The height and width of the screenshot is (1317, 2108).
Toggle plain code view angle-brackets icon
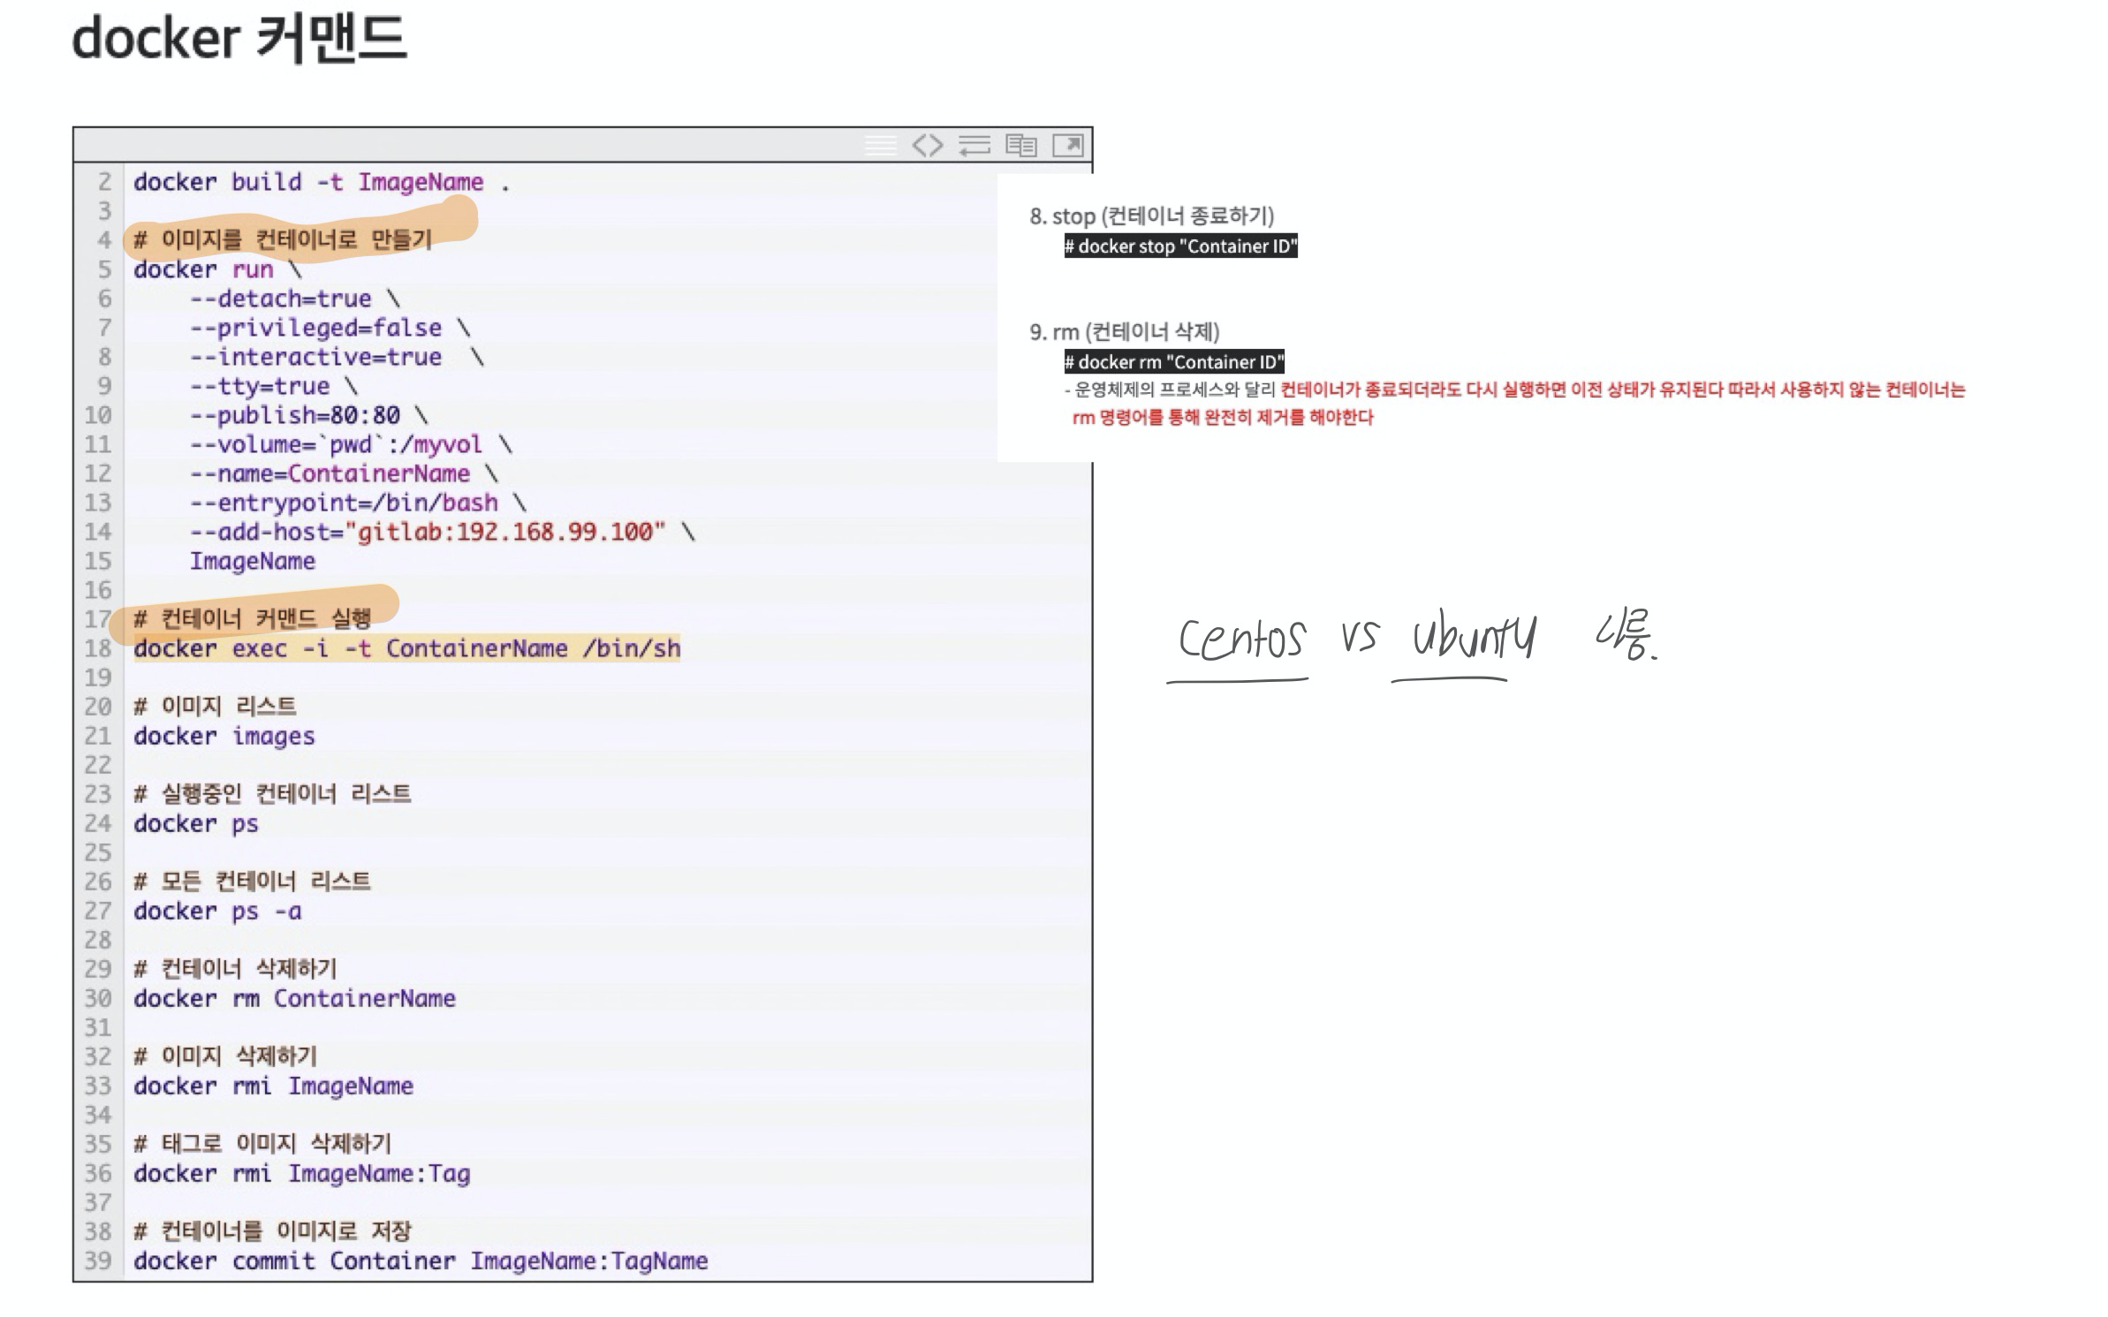tap(927, 146)
